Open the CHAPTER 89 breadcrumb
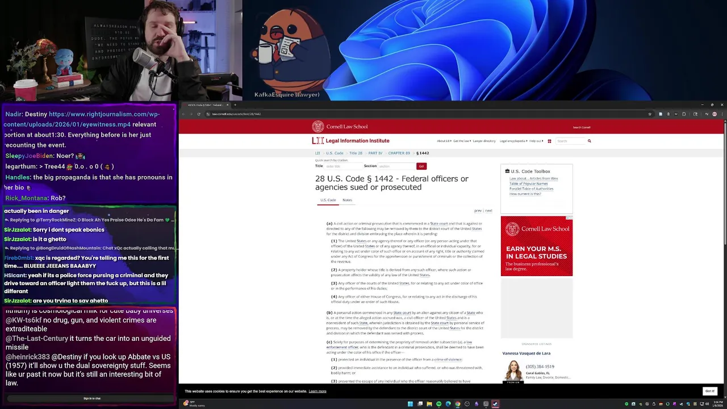 399,153
